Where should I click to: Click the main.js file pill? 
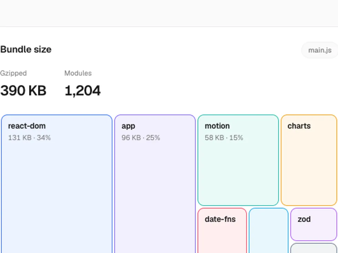(320, 50)
